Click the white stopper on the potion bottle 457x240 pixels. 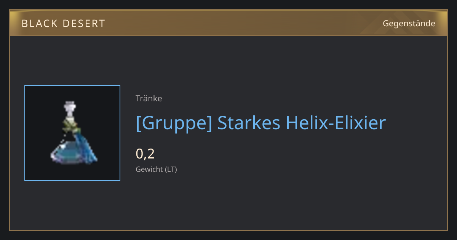click(69, 108)
